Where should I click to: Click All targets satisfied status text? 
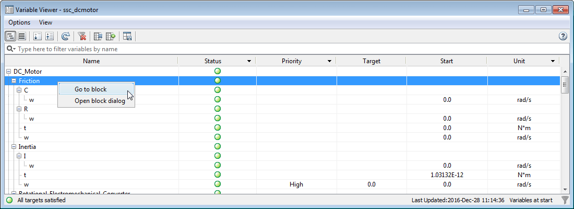pos(41,200)
